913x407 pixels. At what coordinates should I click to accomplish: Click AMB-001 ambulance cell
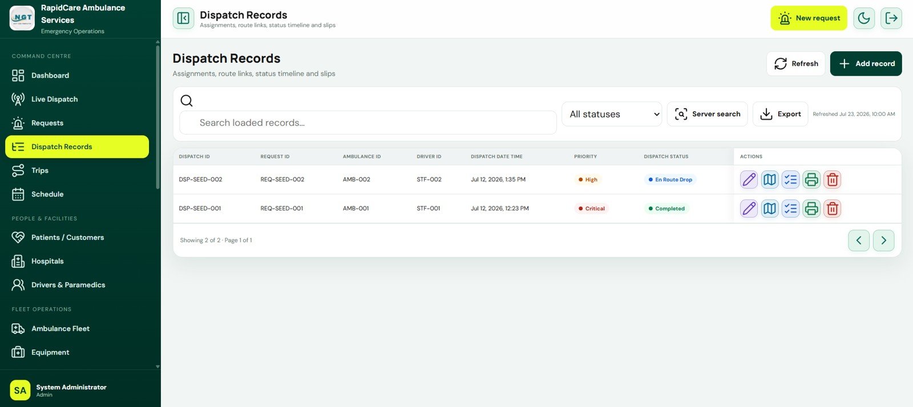pos(356,209)
